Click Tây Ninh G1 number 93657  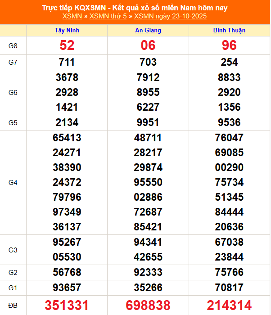pos(67,288)
